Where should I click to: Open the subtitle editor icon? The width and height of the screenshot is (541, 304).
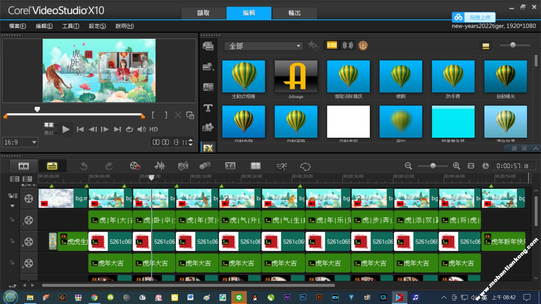(230, 166)
